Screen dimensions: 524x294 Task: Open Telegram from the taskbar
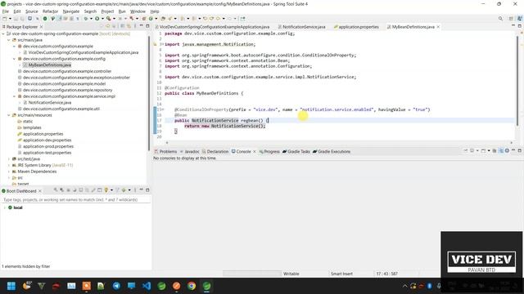pyautogui.click(x=116, y=286)
